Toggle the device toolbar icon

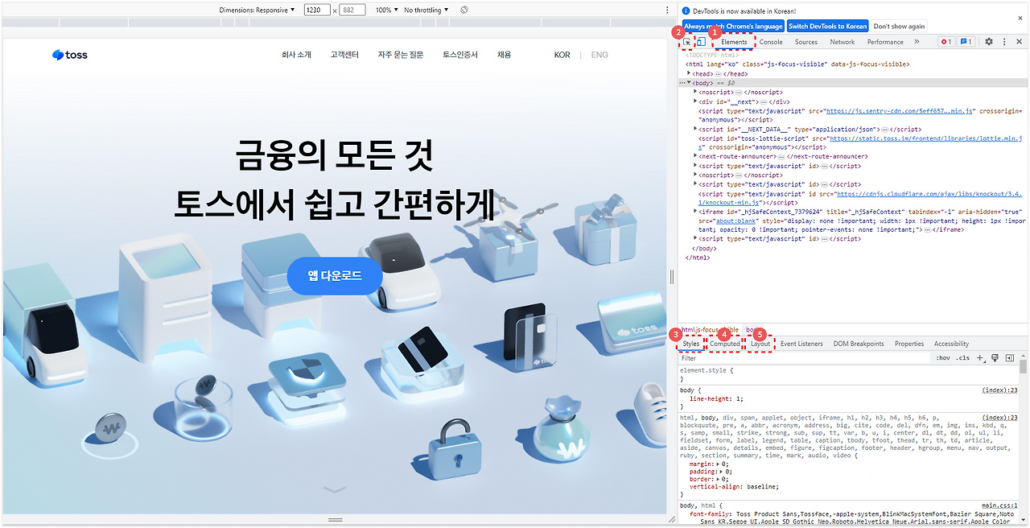click(x=701, y=42)
